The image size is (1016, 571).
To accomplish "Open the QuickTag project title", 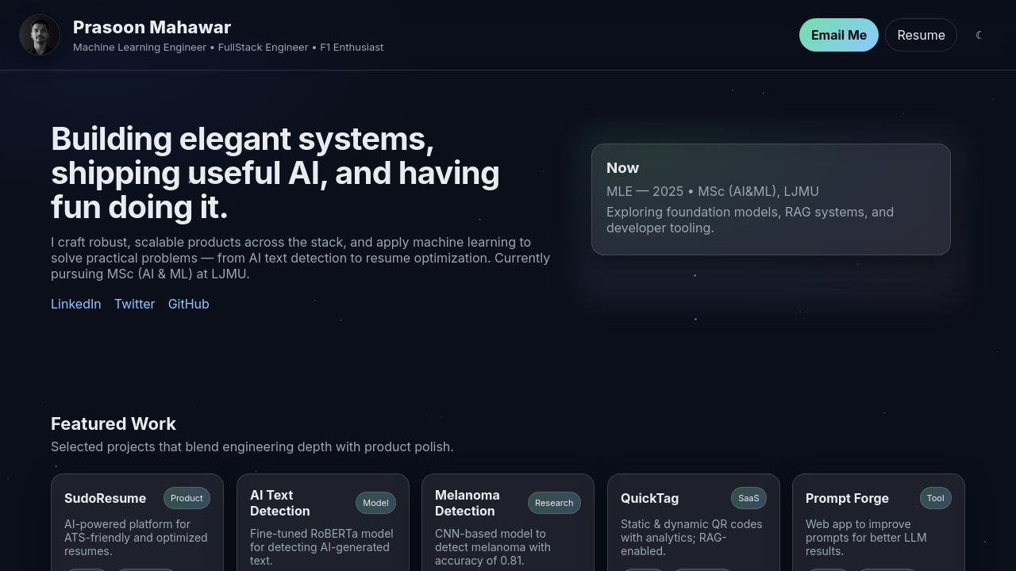I will pos(650,498).
